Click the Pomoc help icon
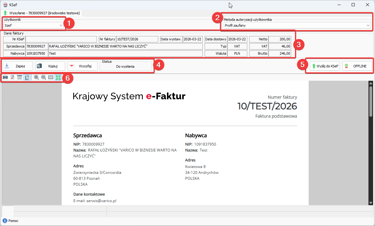Screen dimensions: 375x226 (5, 221)
